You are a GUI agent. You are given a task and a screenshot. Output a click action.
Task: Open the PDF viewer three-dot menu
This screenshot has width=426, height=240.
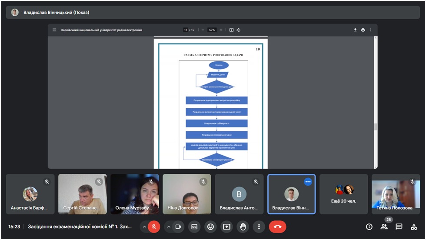point(371,30)
